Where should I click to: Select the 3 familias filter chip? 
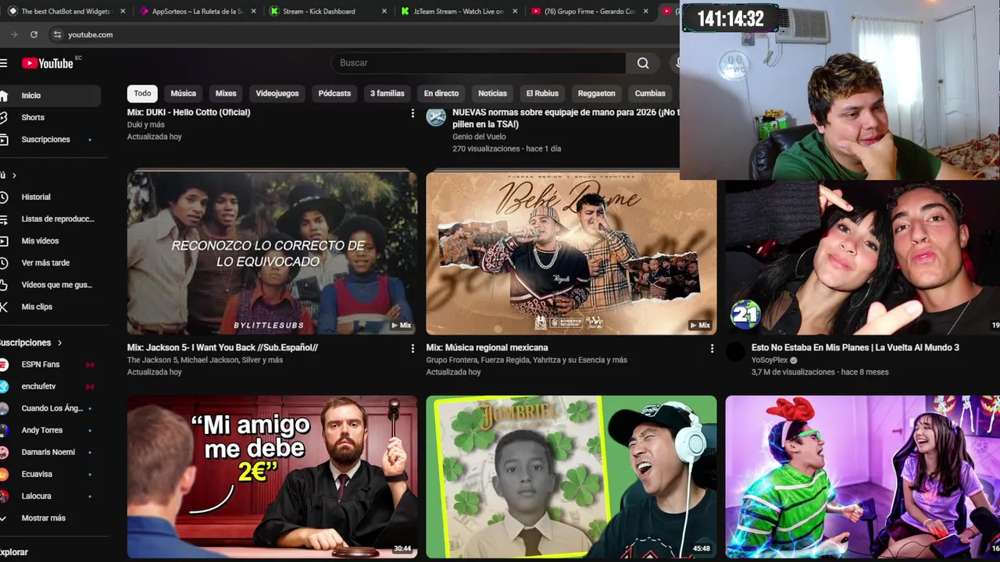(x=387, y=94)
